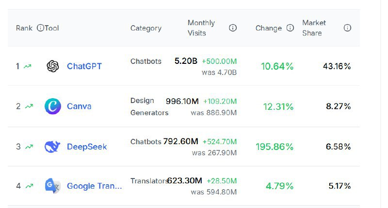The image size is (388, 208).
Task: Click the Category column header
Action: pos(146,28)
